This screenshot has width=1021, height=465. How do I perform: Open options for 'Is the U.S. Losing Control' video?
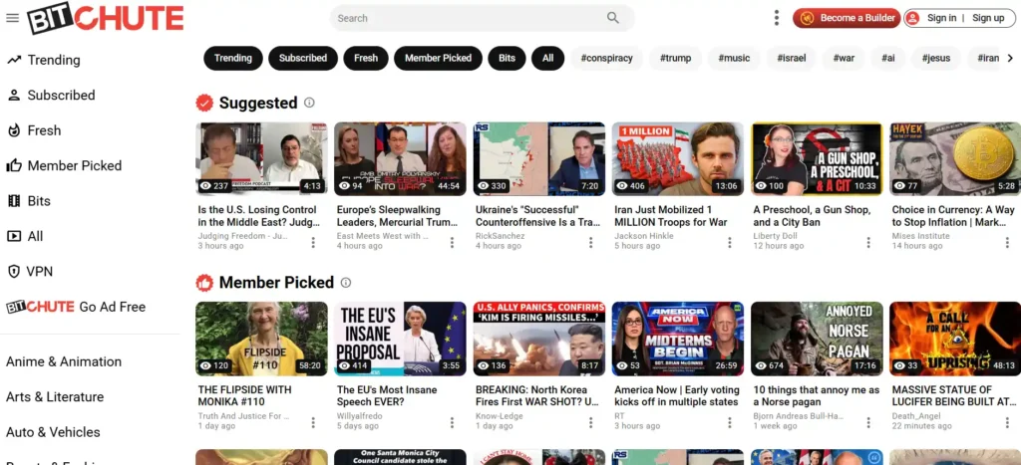pos(313,243)
